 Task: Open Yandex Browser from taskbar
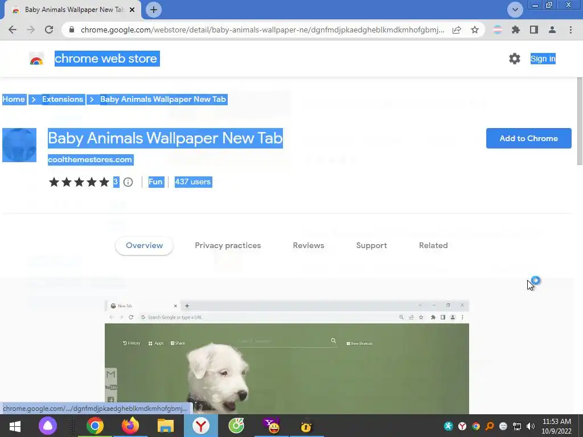coord(201,426)
